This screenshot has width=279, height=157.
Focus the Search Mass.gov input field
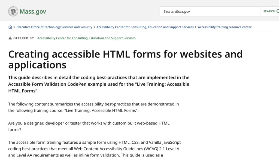click(210, 11)
